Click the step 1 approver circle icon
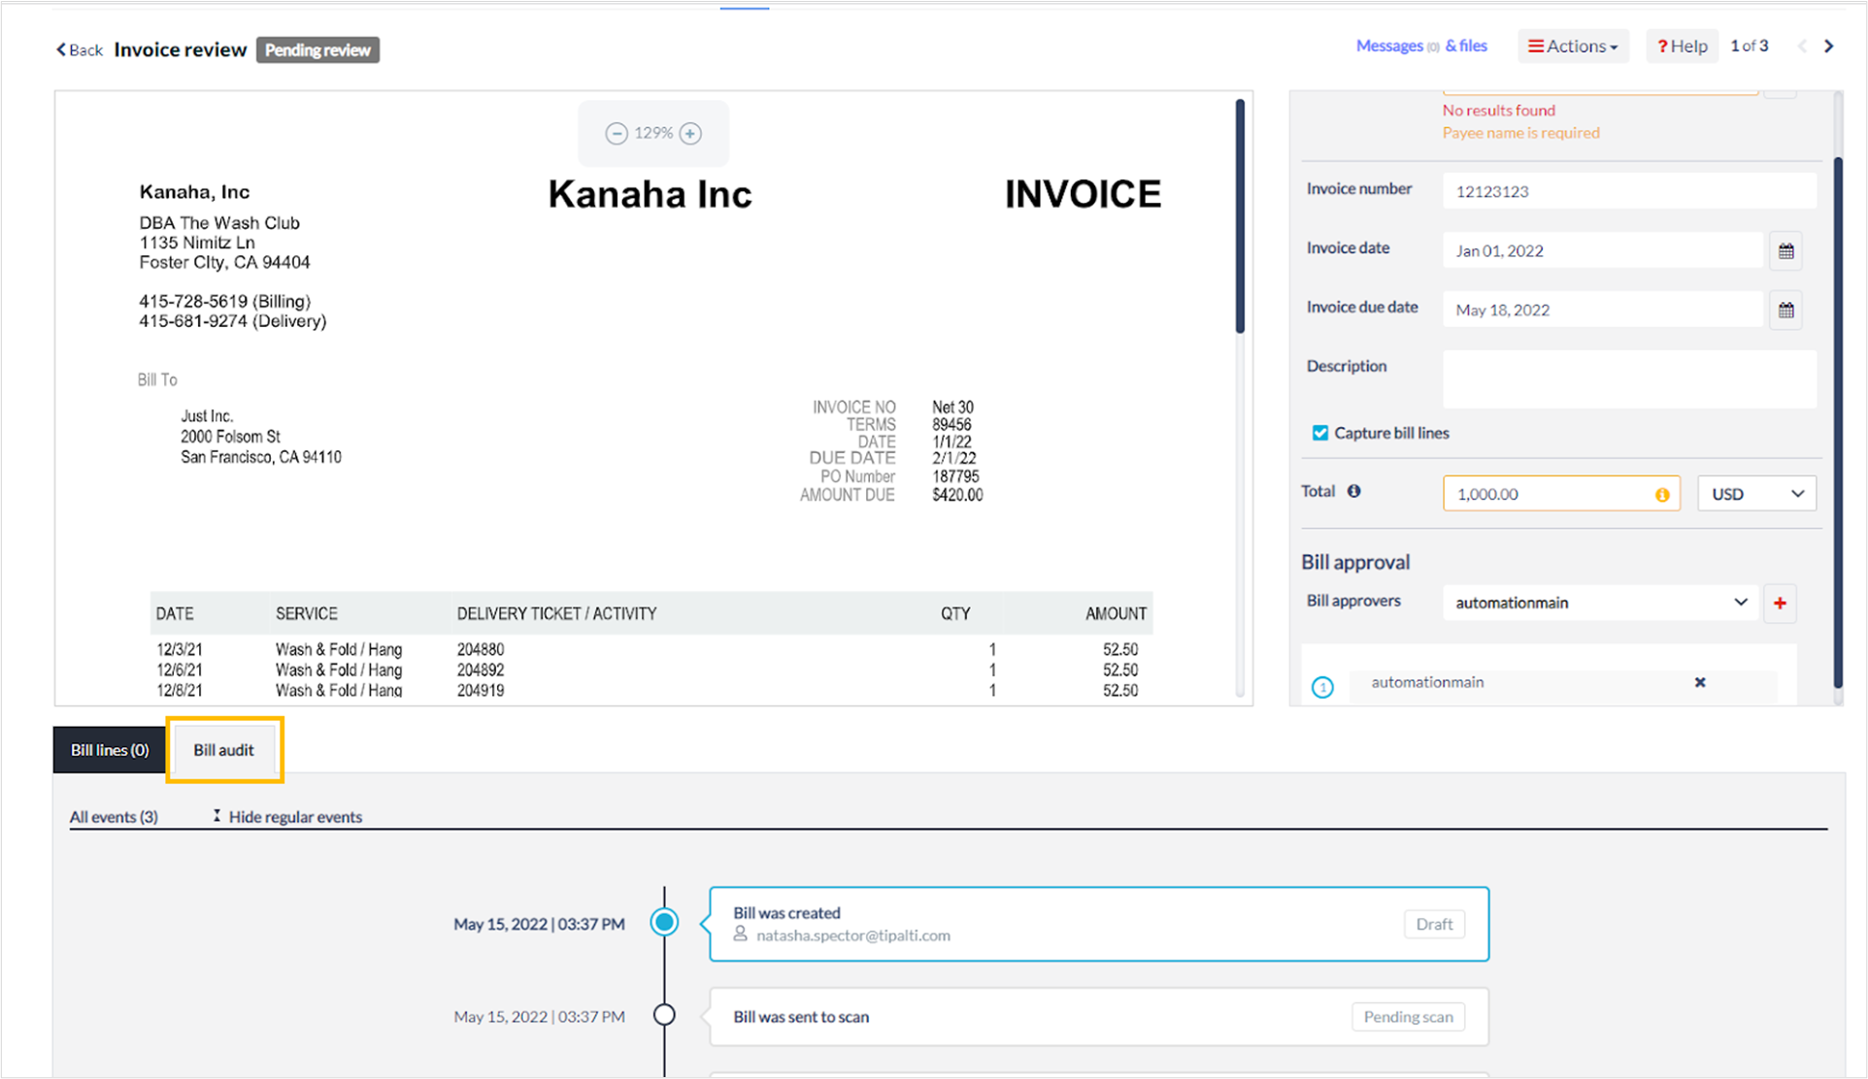 click(1322, 687)
